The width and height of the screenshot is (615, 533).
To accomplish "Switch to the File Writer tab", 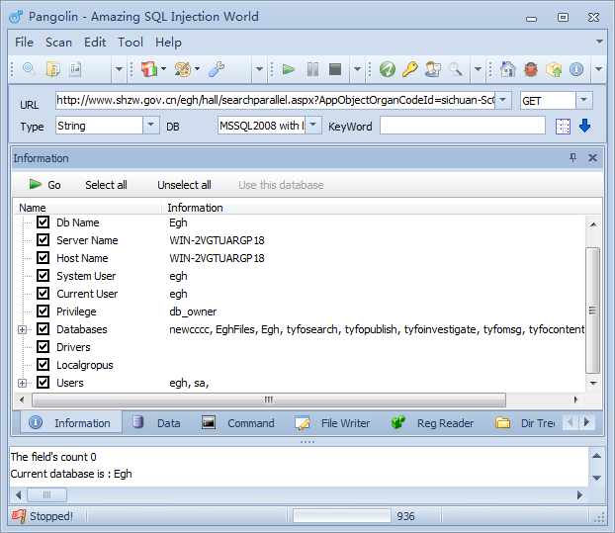I will (x=332, y=423).
